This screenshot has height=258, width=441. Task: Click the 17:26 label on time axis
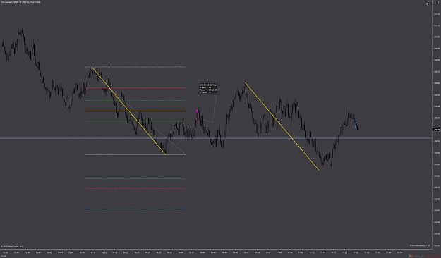coord(356,252)
